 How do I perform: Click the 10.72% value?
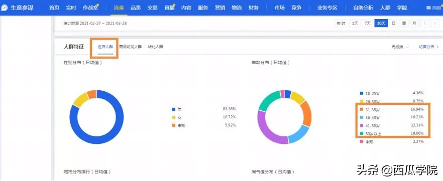tap(229, 117)
